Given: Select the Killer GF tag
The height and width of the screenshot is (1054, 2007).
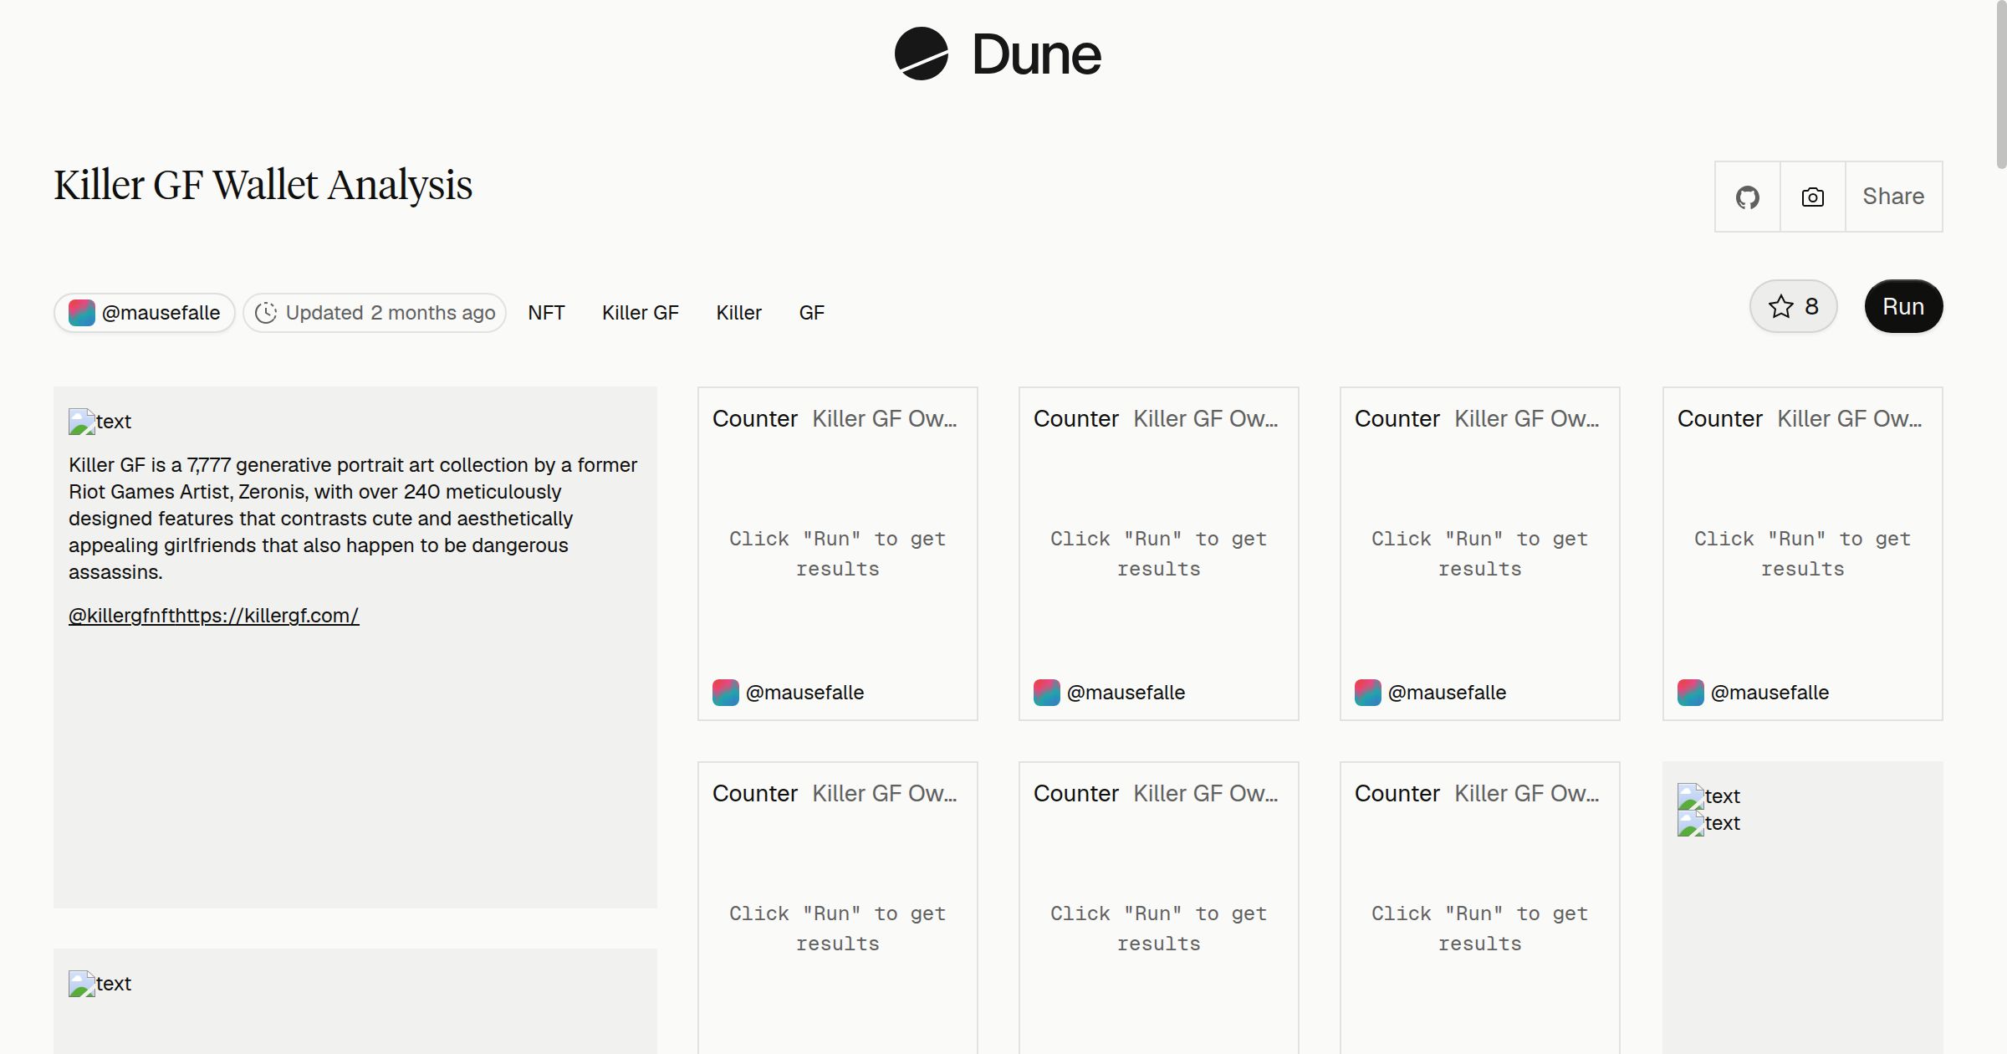Looking at the screenshot, I should [641, 313].
